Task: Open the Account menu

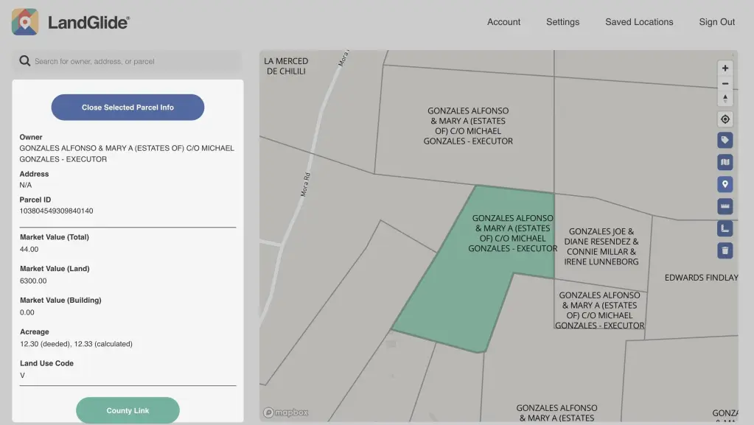Action: click(503, 22)
